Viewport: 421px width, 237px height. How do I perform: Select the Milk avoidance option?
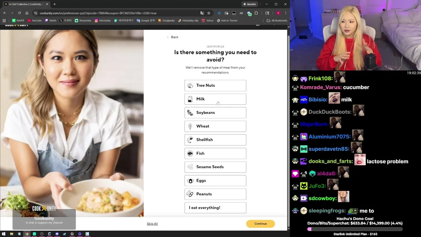[215, 99]
